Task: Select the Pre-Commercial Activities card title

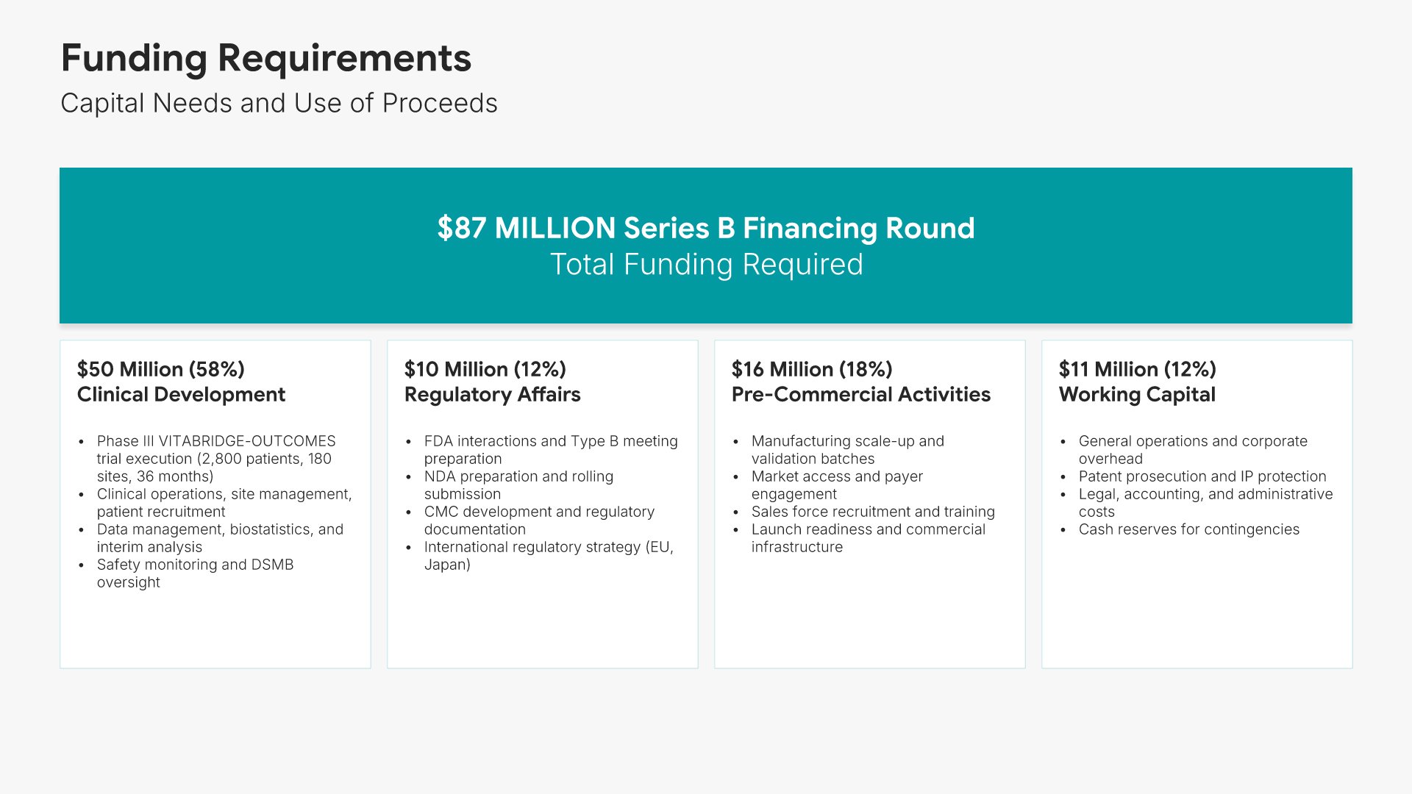Action: (860, 395)
